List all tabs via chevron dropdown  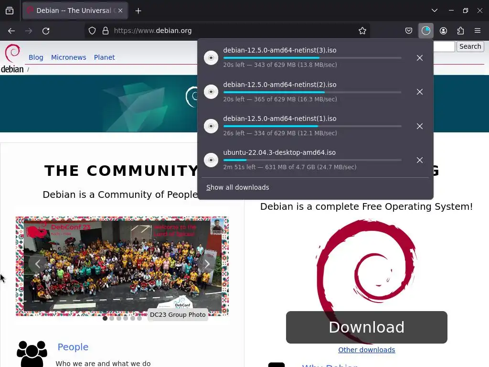(x=435, y=11)
